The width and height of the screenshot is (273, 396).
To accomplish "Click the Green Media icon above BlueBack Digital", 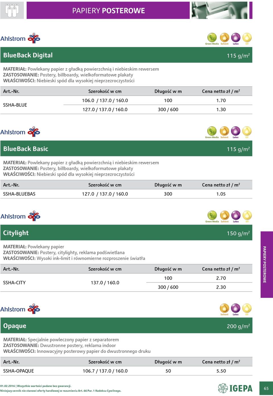I will (212, 39).
